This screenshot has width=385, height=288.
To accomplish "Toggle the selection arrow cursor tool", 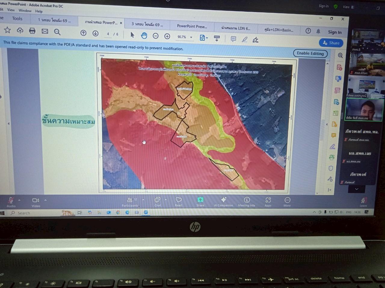I will click(x=132, y=35).
